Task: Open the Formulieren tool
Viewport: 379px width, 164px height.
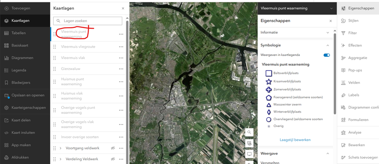Action: tap(358, 120)
